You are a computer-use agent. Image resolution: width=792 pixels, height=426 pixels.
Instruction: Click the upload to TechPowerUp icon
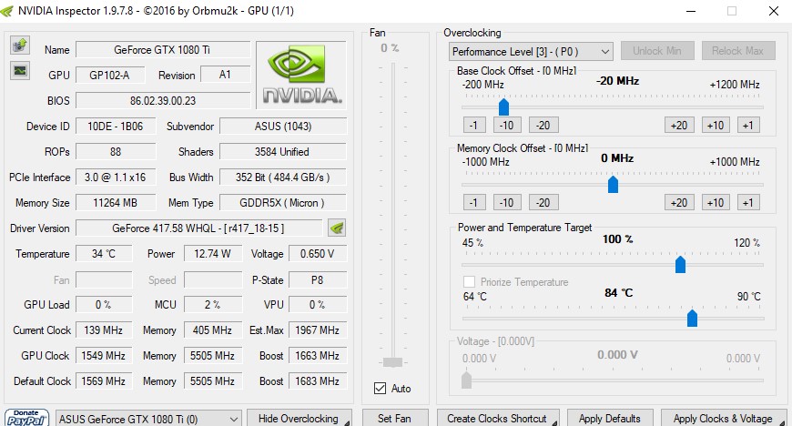tap(20, 45)
